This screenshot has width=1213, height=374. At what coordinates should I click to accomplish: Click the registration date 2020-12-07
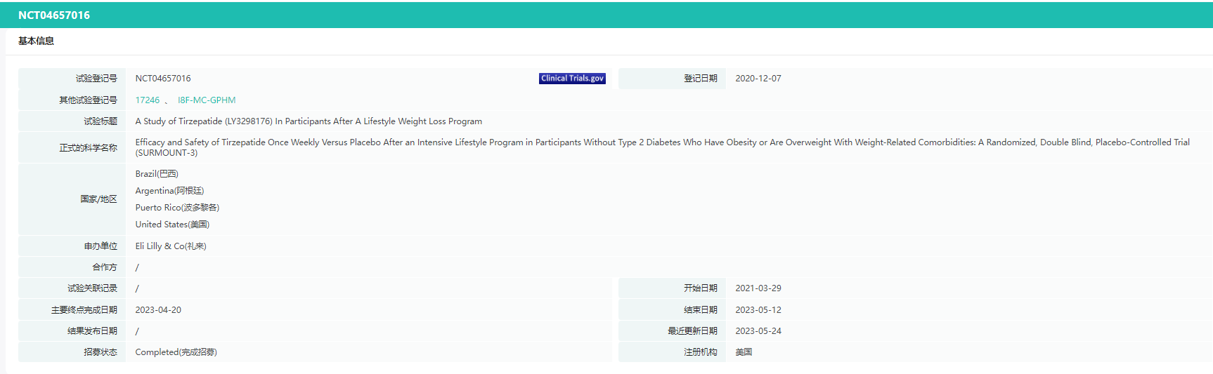[x=758, y=79]
